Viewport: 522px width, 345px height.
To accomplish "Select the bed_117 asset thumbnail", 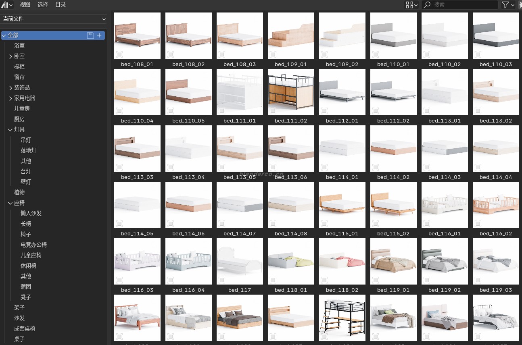I will coord(240,261).
